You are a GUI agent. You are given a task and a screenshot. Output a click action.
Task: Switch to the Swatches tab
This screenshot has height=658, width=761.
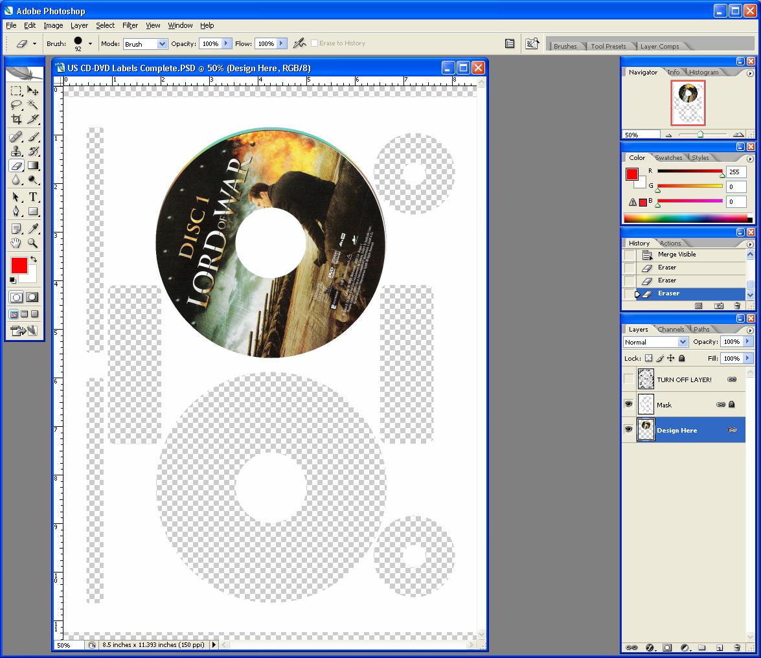pyautogui.click(x=668, y=158)
